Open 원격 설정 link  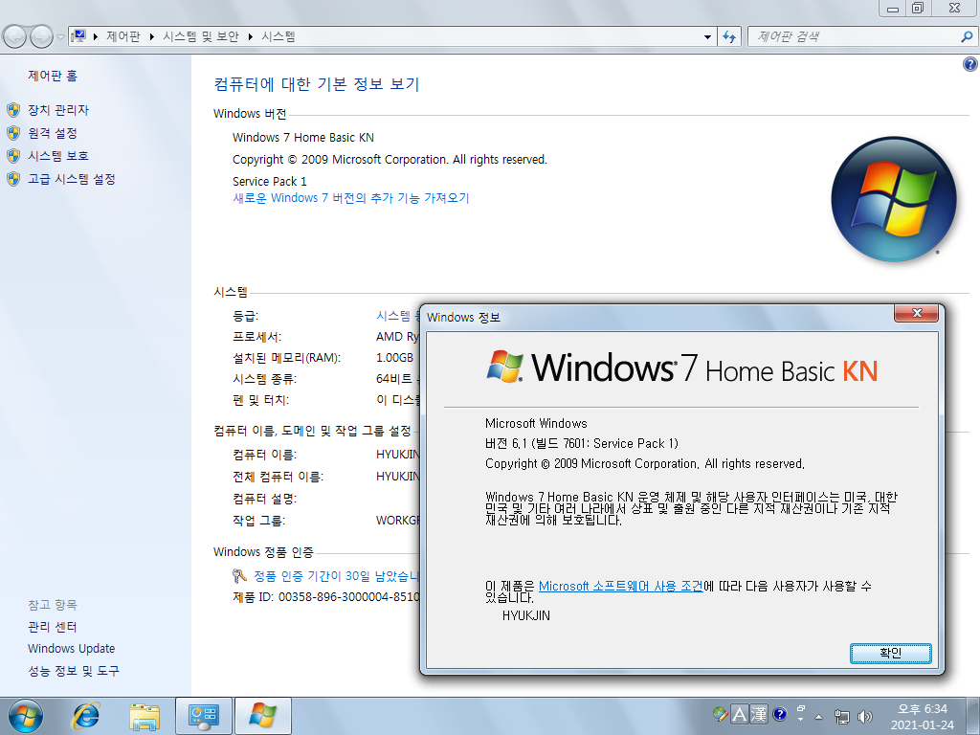(x=53, y=133)
